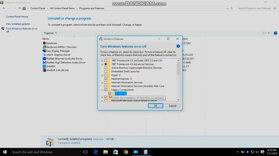Check the Embedded Shell Launcher box
This screenshot has width=279, height=156.
coord(105,71)
